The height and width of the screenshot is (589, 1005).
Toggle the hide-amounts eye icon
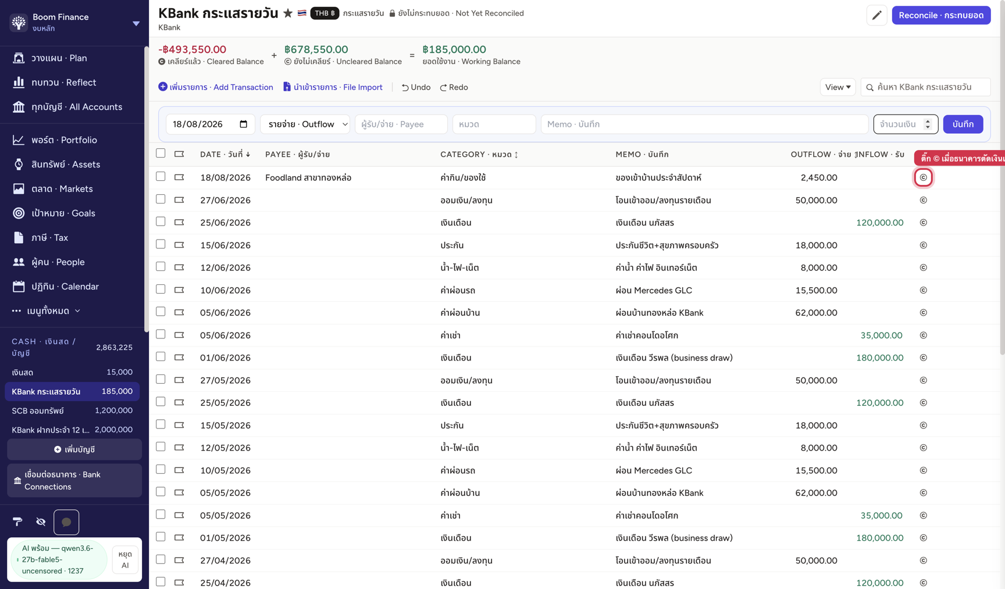tap(41, 522)
